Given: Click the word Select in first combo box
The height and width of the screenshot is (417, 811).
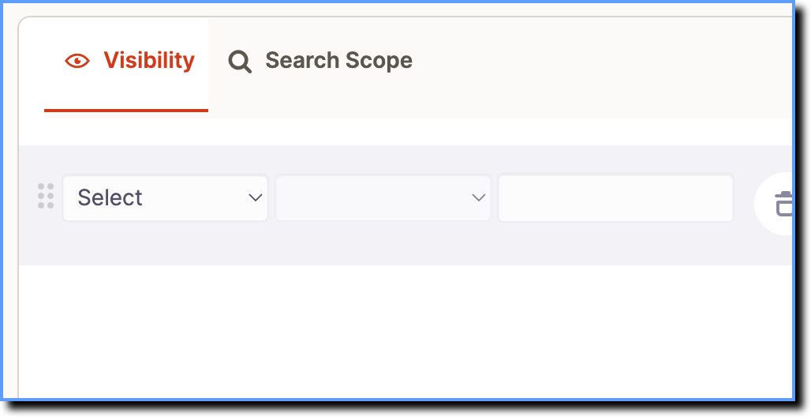Looking at the screenshot, I should (x=110, y=198).
